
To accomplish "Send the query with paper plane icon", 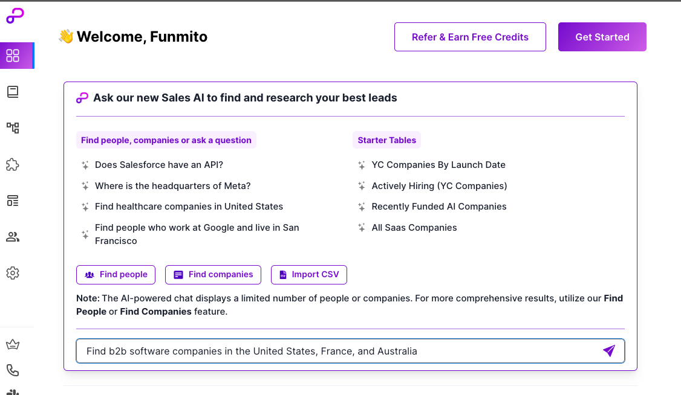I will click(x=609, y=351).
